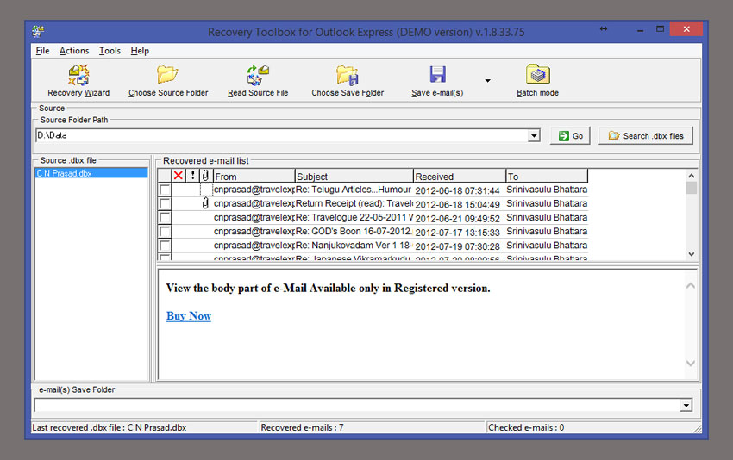Click the Search .dbx files button
The image size is (733, 460).
(646, 136)
